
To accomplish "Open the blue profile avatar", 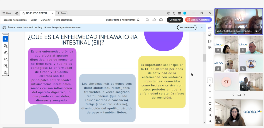I will click(185, 13).
